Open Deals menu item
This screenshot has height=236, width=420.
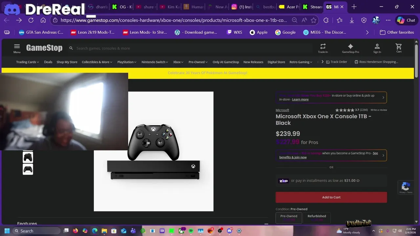(x=48, y=62)
